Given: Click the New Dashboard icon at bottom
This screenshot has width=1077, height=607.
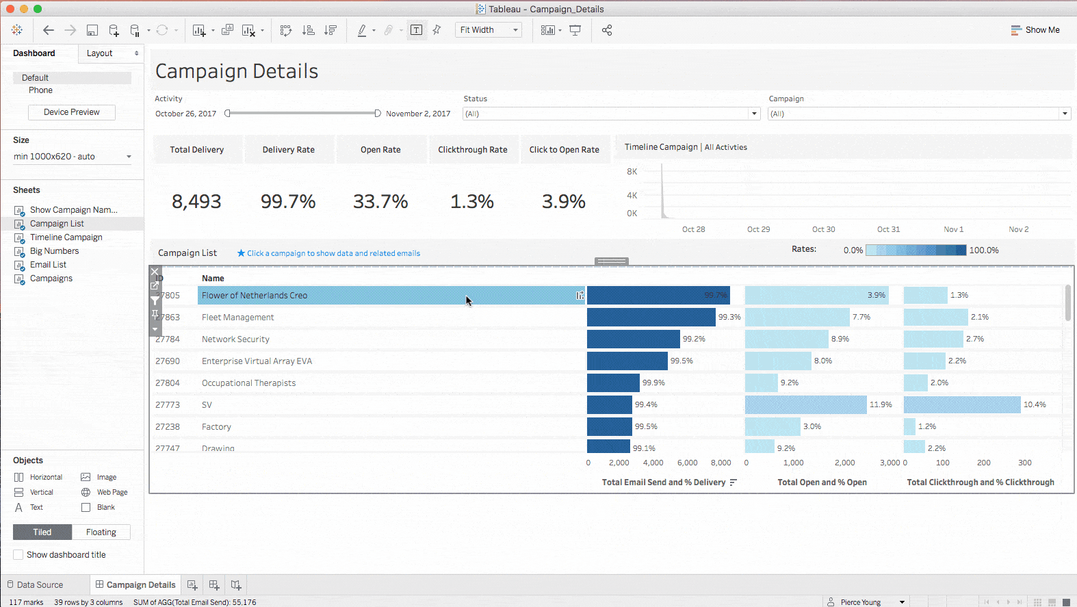Looking at the screenshot, I should click(214, 585).
